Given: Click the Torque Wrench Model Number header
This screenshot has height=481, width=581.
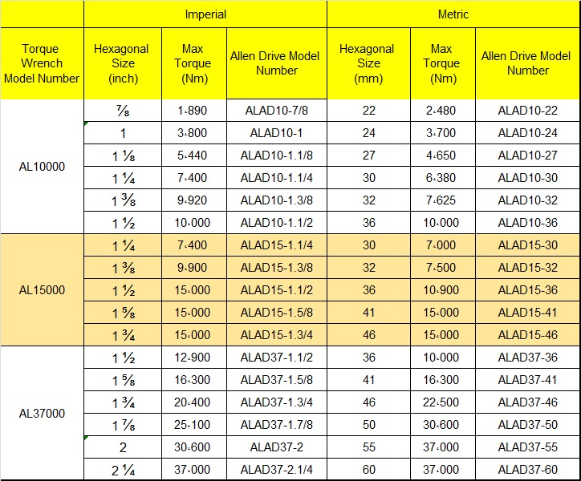Looking at the screenshot, I should [42, 63].
